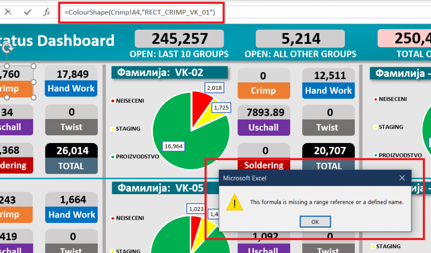Select the 2,018 pie data label
Image resolution: width=431 pixels, height=253 pixels.
215,88
